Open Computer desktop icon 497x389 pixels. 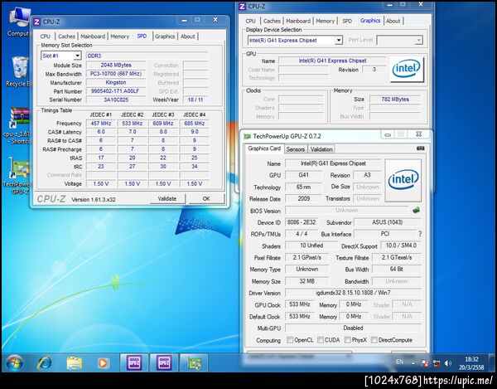coord(19,22)
